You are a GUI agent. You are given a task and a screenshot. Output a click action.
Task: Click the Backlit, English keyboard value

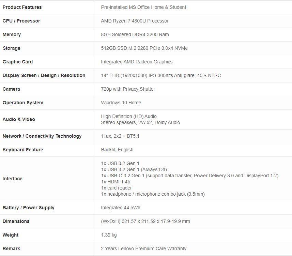click(117, 150)
